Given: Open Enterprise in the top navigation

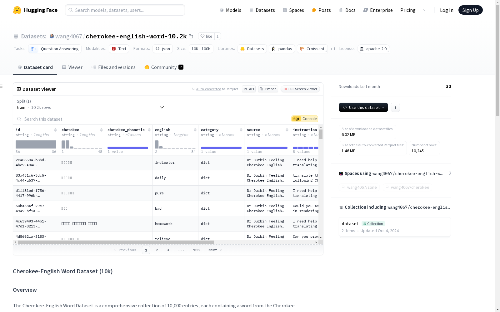Looking at the screenshot, I should (378, 10).
